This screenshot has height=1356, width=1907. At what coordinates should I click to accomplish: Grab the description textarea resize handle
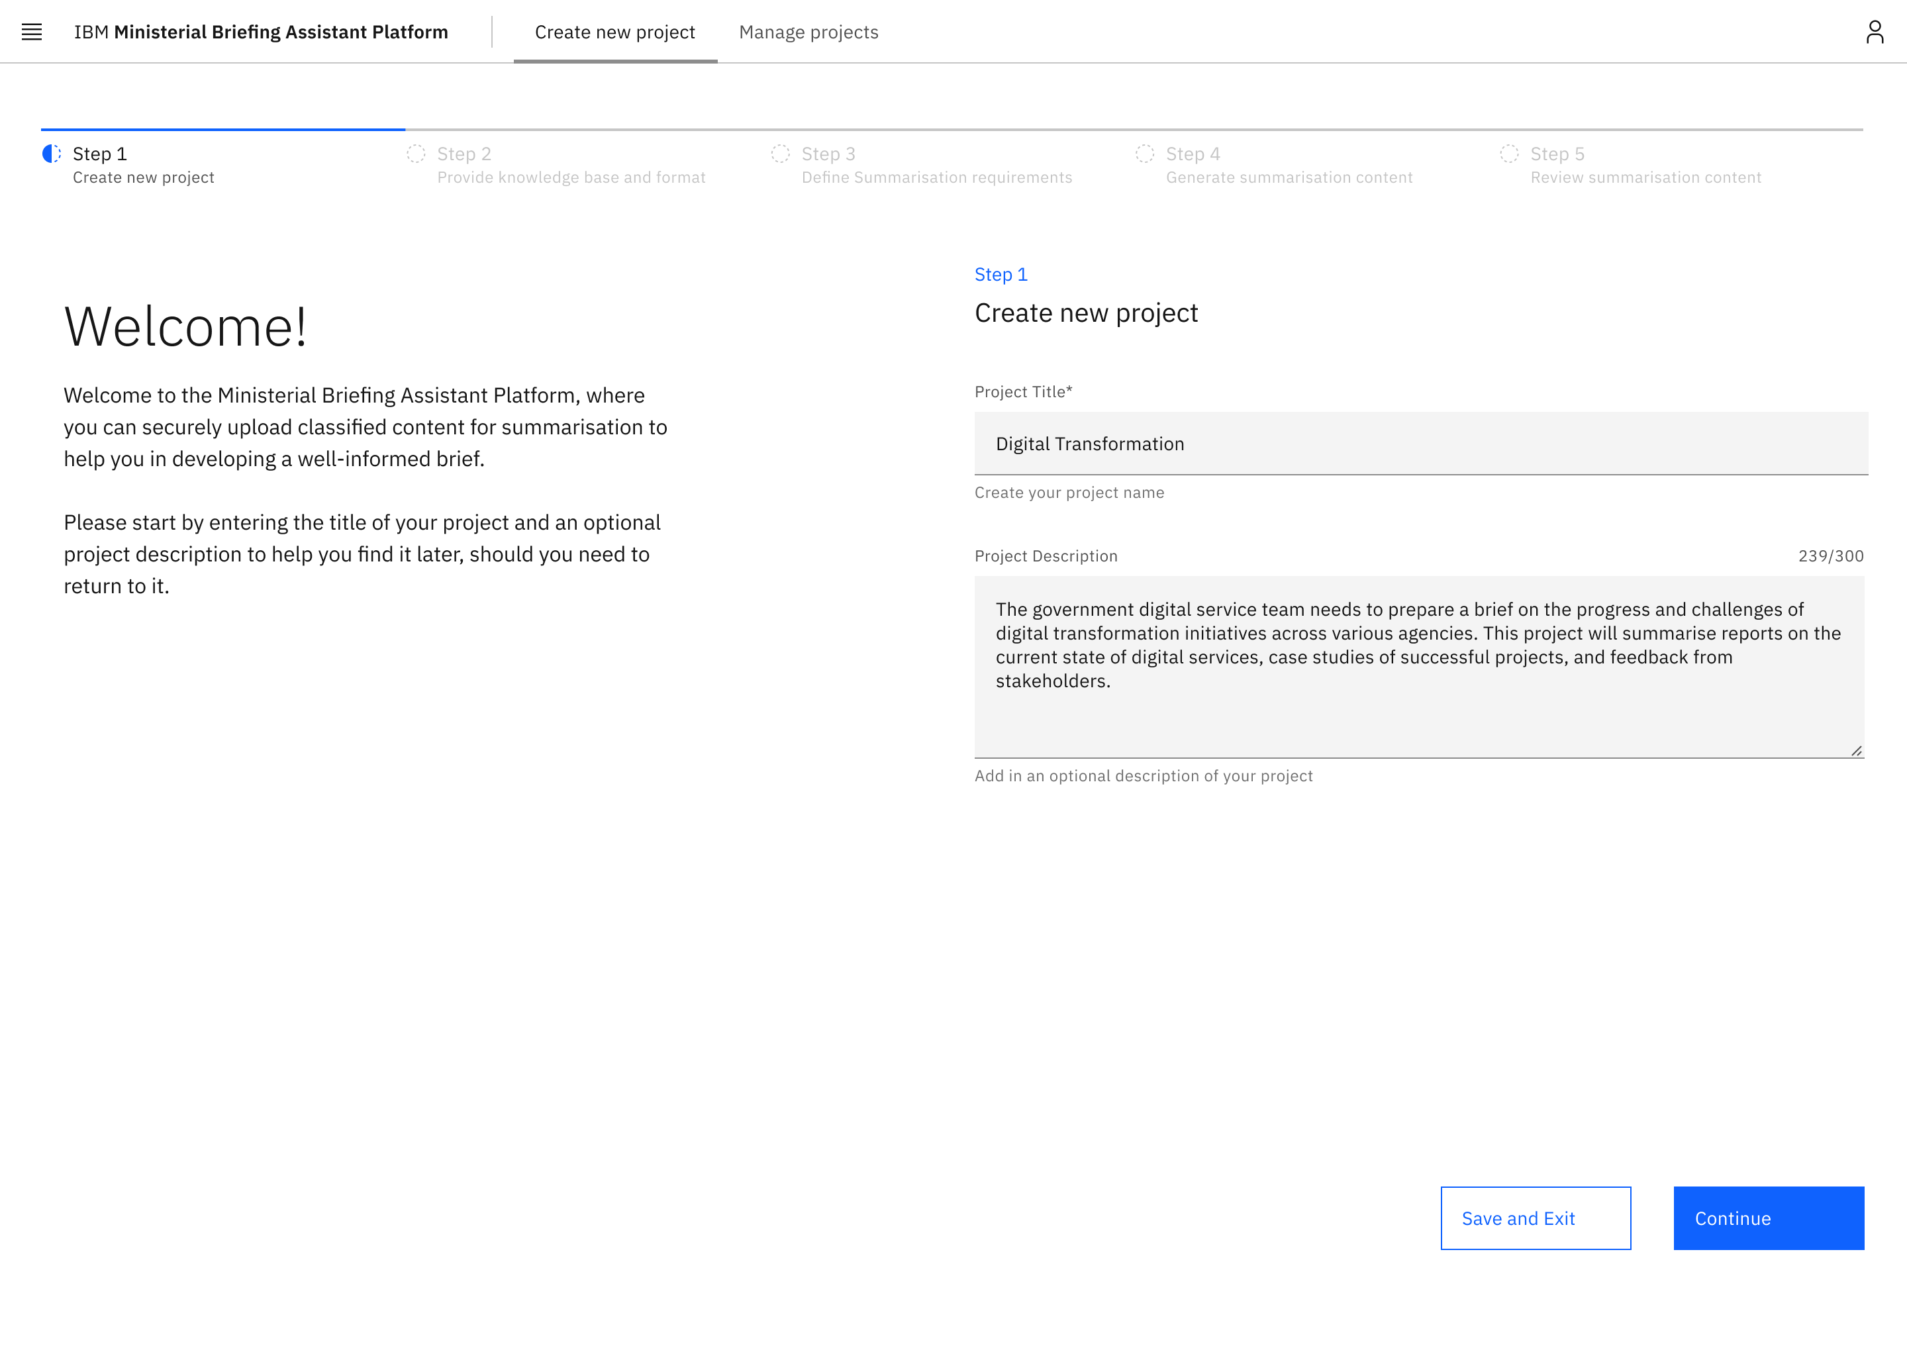(x=1856, y=751)
